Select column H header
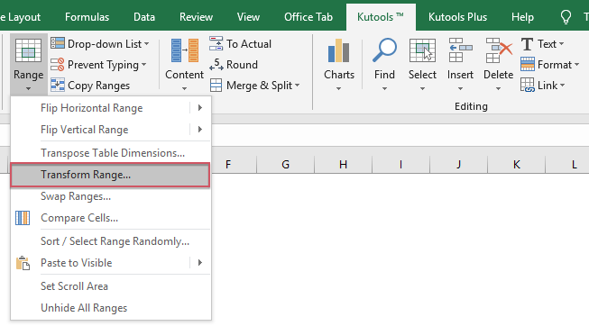 tap(343, 164)
